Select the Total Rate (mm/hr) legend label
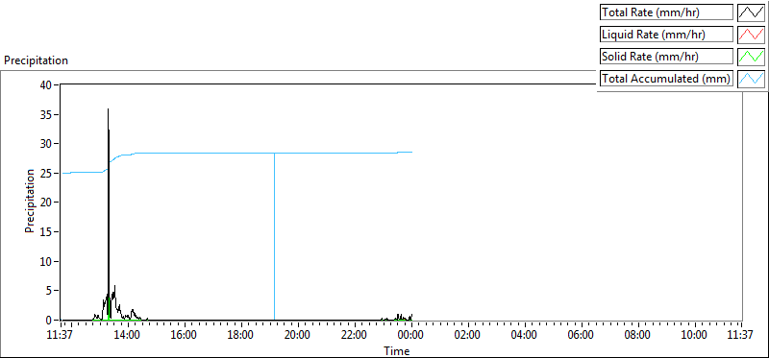 coord(666,12)
